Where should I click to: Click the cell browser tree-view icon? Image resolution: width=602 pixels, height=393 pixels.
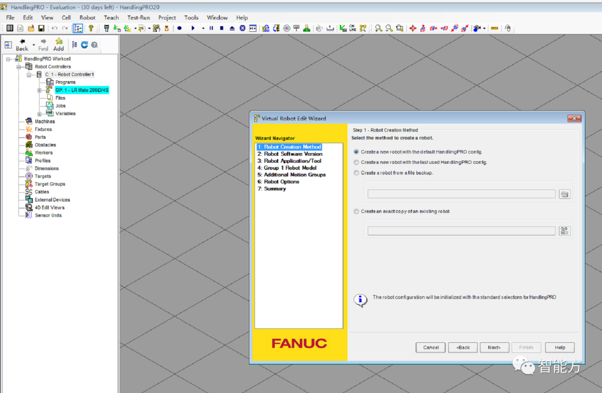[x=75, y=45]
